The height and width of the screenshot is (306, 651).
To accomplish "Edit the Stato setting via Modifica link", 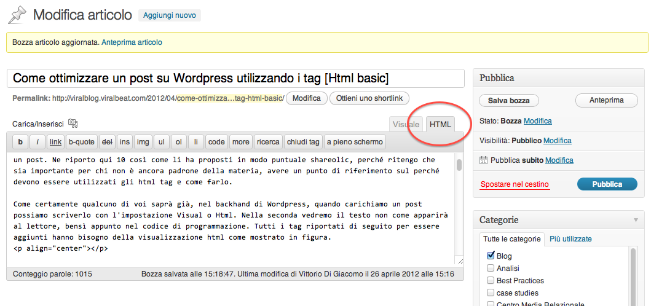I will pyautogui.click(x=537, y=121).
